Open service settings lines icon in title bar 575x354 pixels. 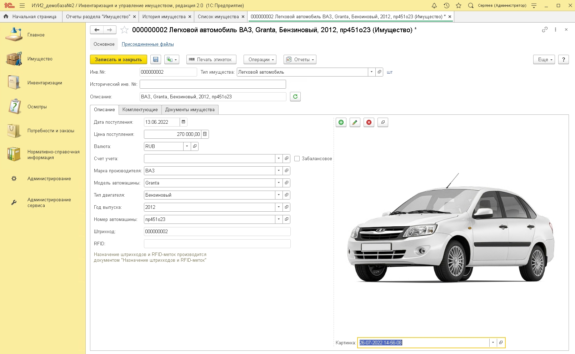coord(534,5)
